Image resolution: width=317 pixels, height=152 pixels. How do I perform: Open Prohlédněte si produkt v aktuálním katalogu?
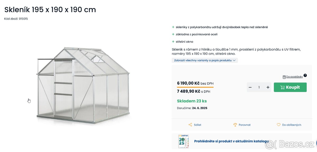point(231,141)
